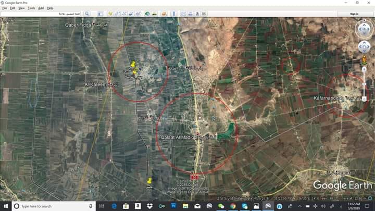Click 'Qalaat Al Madiq' place label
Screen dimensions: 375x211
point(178,138)
